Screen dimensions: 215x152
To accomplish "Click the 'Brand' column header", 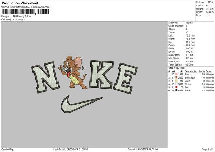I will (209, 71).
